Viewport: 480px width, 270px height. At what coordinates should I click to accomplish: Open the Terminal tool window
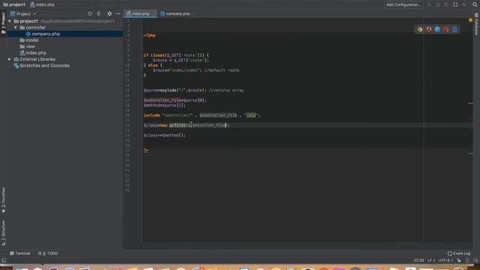click(20, 253)
